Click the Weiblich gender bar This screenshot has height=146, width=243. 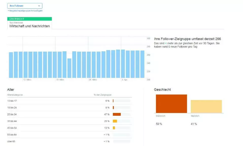[x=206, y=107]
